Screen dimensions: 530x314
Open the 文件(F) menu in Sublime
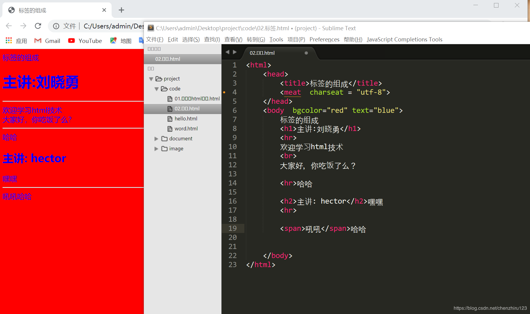click(155, 40)
